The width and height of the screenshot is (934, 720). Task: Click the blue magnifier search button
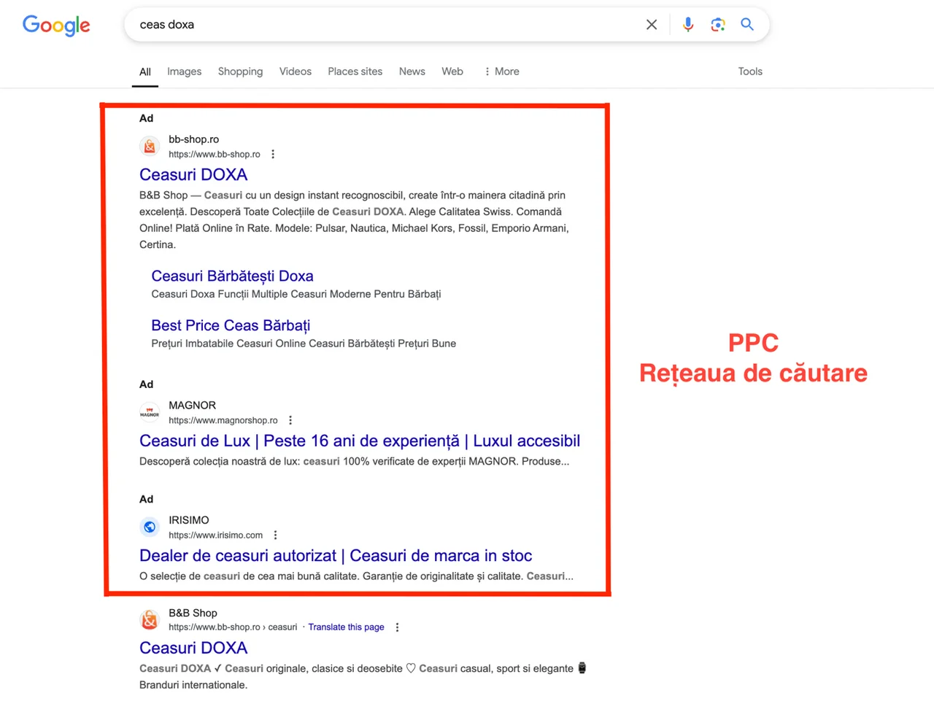[747, 25]
